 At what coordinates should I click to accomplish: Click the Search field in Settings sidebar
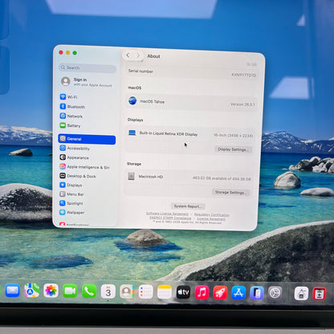point(88,67)
